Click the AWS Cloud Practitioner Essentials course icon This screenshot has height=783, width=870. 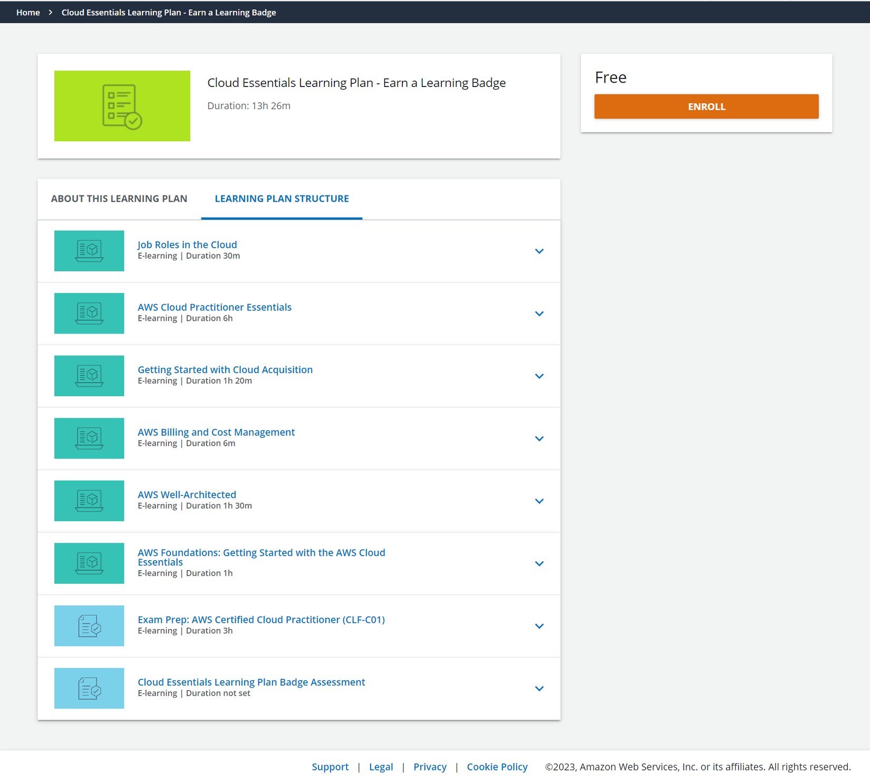(x=89, y=314)
